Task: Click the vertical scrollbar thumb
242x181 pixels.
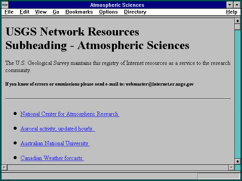Action: [x=237, y=27]
